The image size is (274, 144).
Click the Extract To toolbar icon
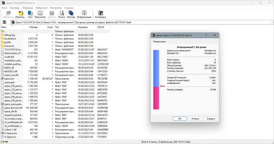21,13
